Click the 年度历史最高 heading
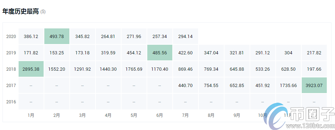Screen dimensions: 335x130 coord(20,11)
